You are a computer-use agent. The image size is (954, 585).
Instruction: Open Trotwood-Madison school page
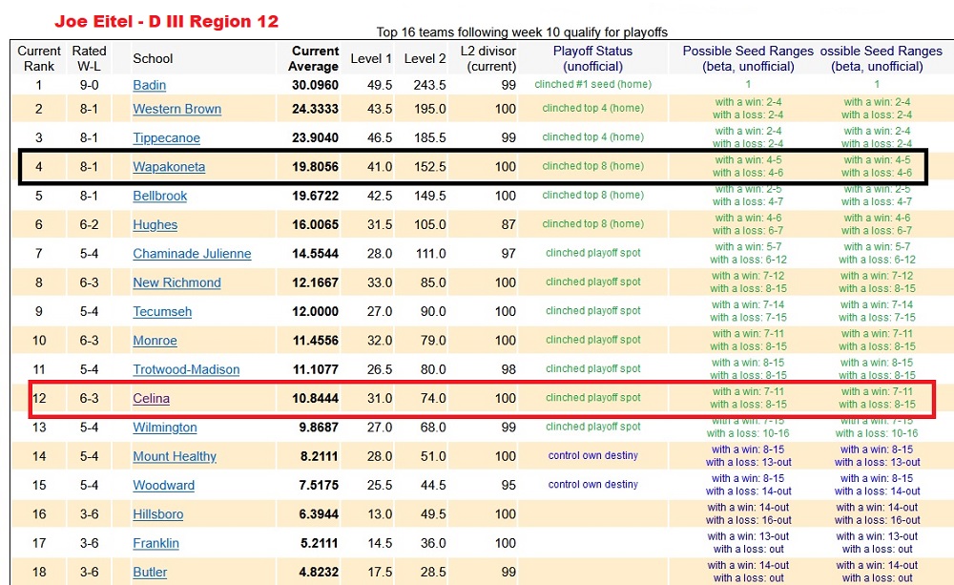(x=186, y=369)
